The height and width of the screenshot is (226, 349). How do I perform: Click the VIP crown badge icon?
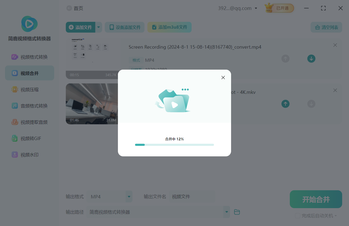click(x=269, y=8)
